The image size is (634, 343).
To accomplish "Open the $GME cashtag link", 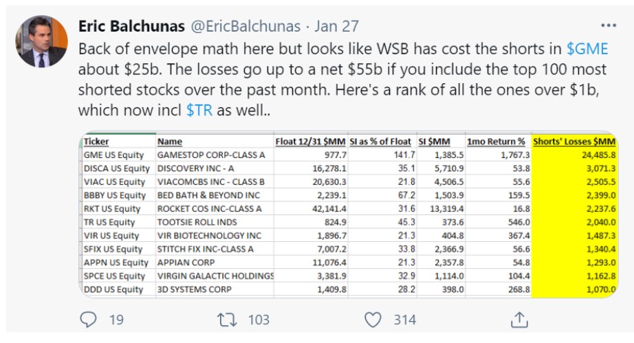I will (587, 49).
